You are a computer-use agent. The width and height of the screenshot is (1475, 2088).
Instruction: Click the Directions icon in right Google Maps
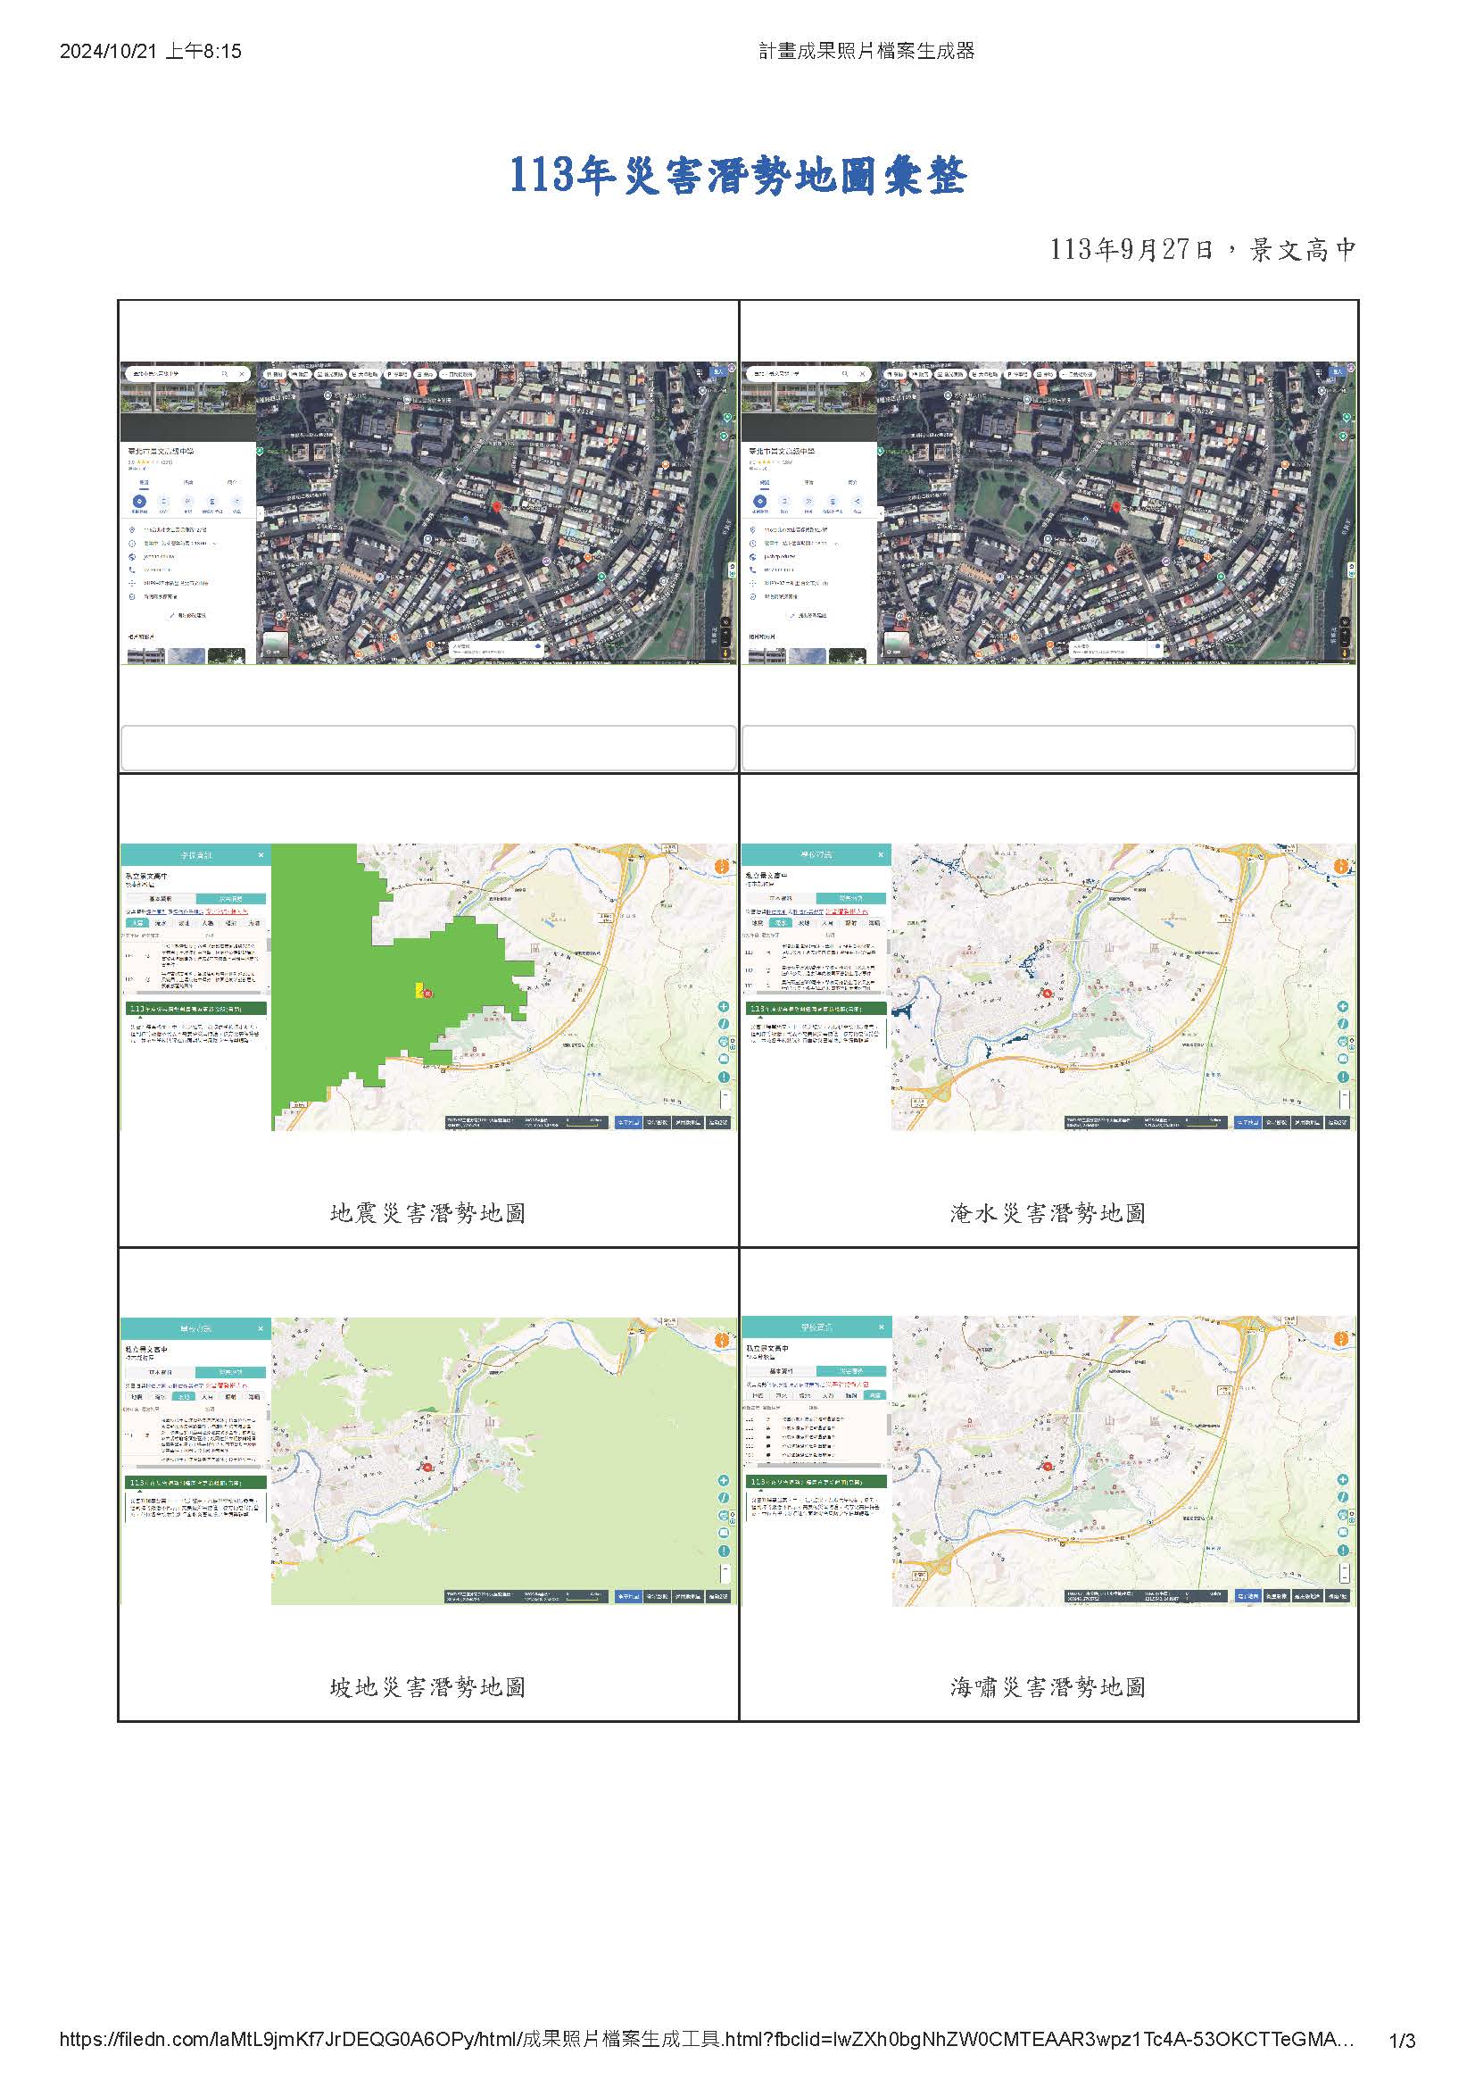click(760, 501)
